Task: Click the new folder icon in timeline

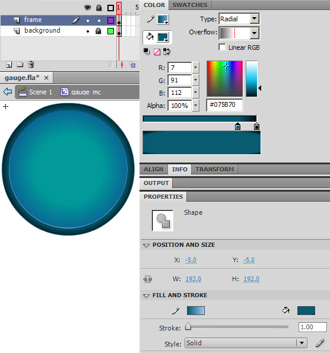Action: (x=20, y=65)
